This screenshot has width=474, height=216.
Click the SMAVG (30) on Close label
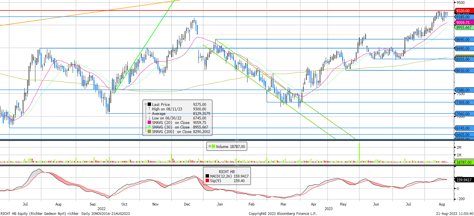click(171, 127)
